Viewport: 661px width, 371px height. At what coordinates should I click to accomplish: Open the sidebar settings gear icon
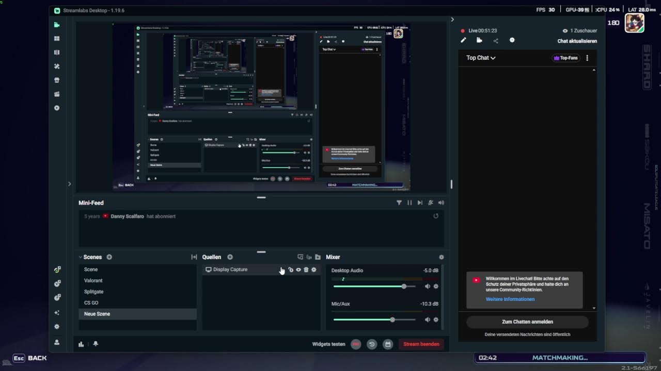pyautogui.click(x=57, y=327)
